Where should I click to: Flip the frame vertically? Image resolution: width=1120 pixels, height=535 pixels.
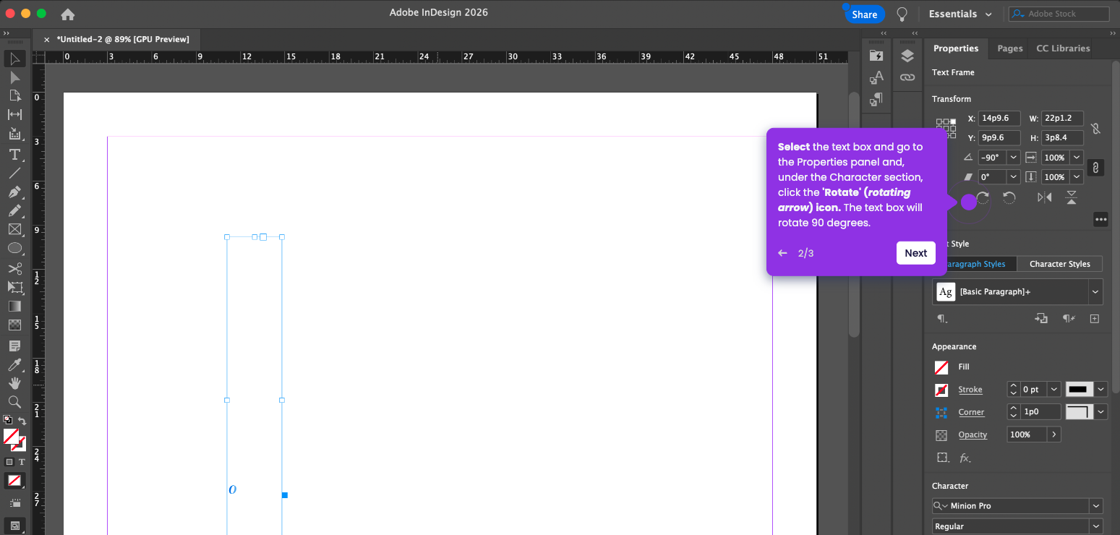[1072, 197]
